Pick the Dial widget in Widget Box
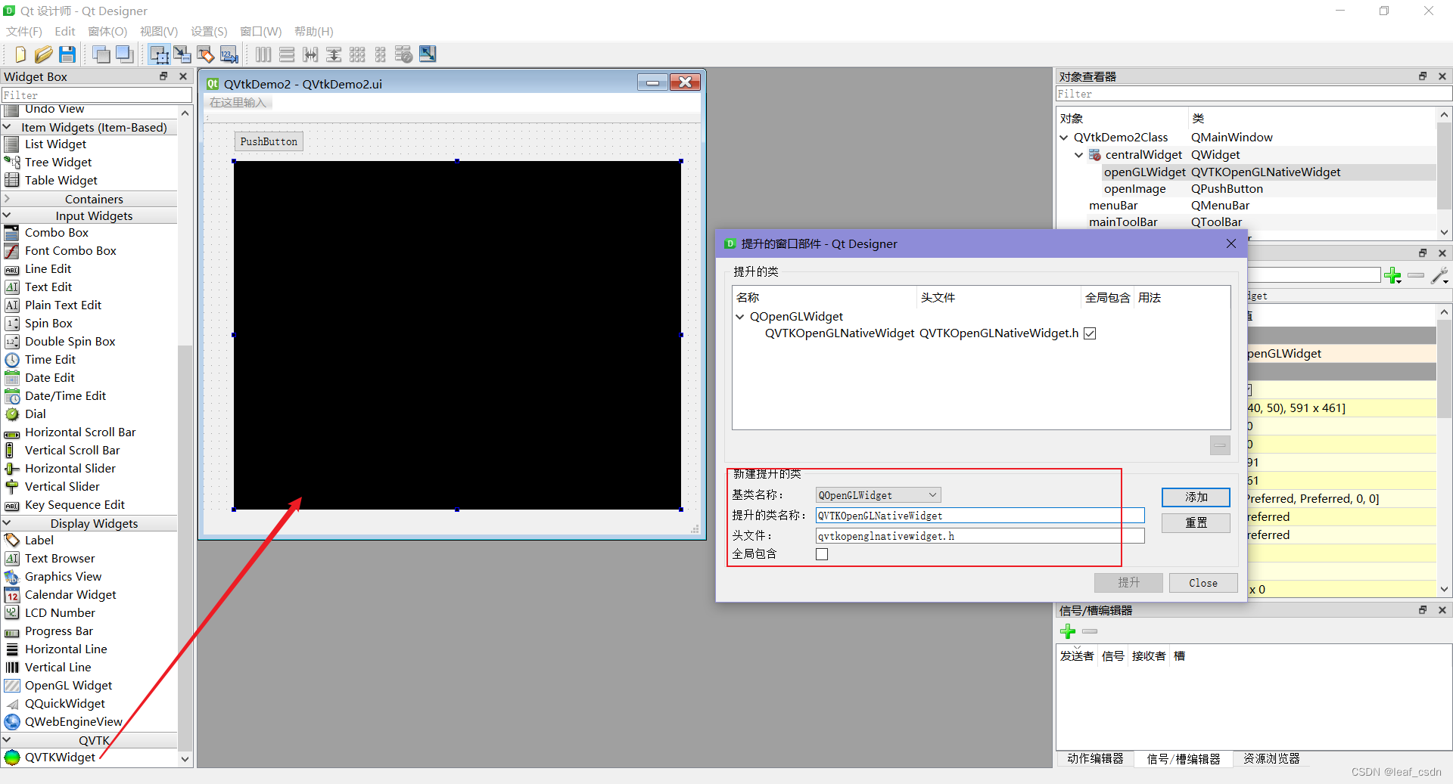Viewport: 1453px width, 784px height. click(35, 414)
